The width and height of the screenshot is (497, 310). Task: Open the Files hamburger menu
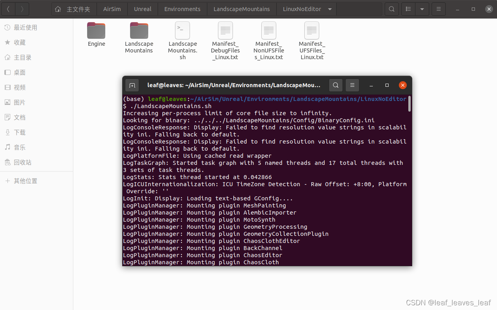point(439,9)
